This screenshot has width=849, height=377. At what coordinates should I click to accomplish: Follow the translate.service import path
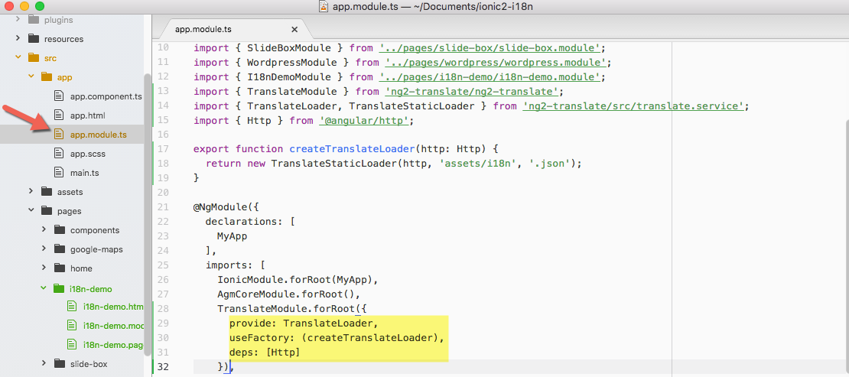(633, 106)
